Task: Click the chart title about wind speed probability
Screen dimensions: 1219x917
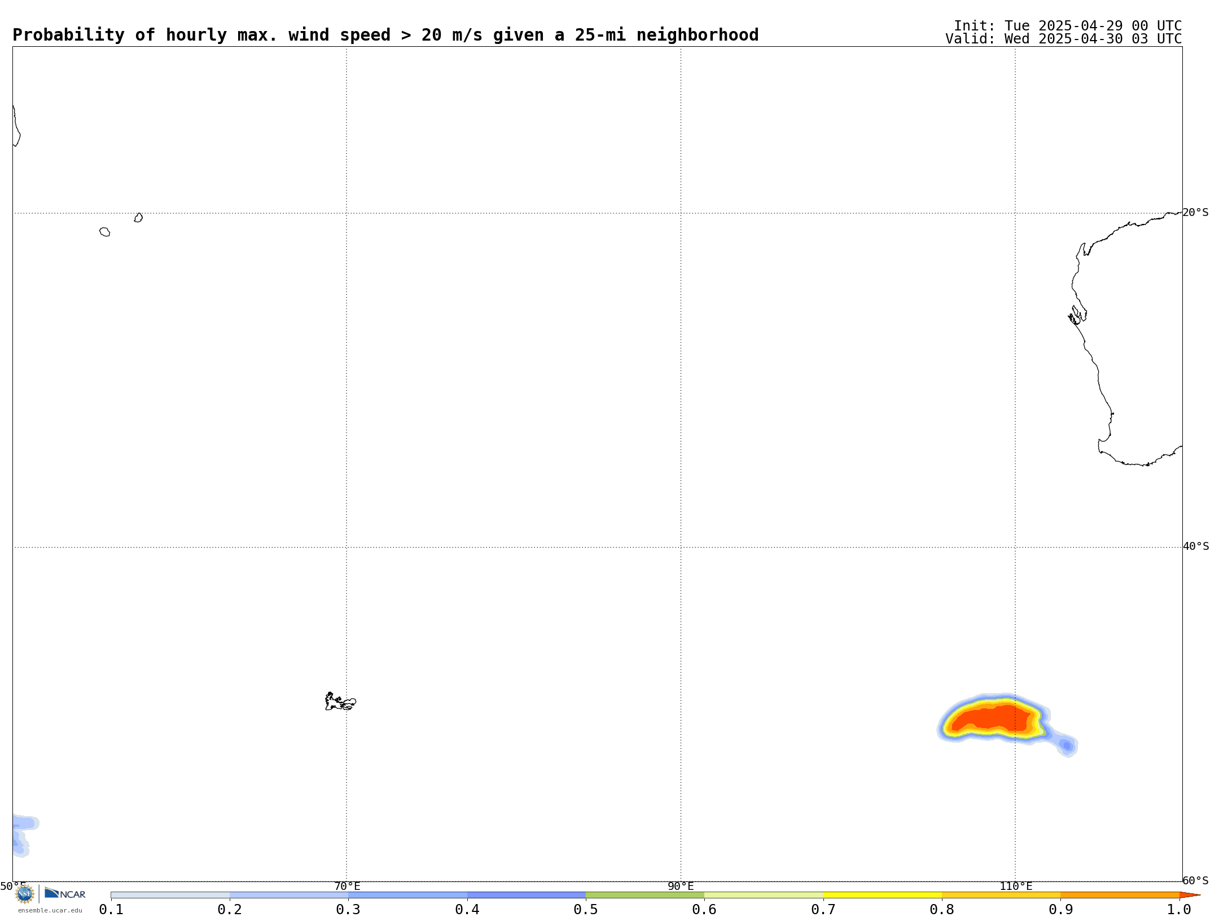Action: pos(385,35)
